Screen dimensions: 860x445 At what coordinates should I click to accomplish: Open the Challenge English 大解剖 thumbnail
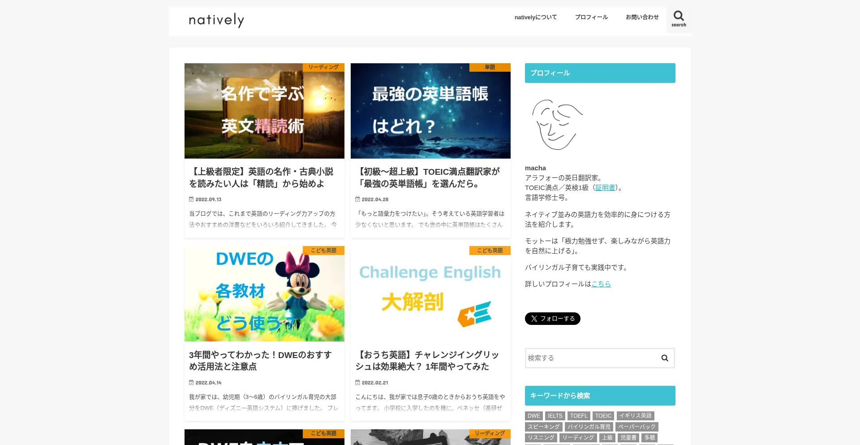point(430,294)
